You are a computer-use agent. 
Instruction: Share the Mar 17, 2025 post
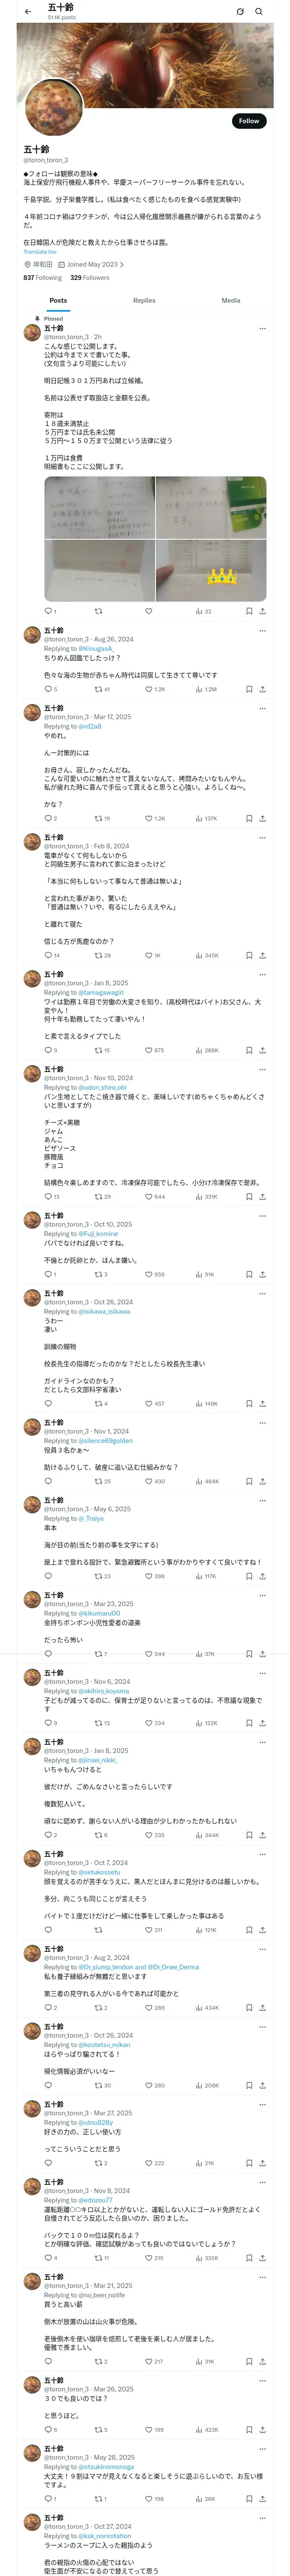[x=262, y=818]
